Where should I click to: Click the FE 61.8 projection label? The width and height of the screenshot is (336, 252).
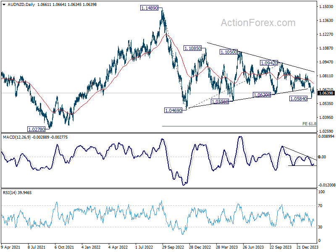point(309,123)
